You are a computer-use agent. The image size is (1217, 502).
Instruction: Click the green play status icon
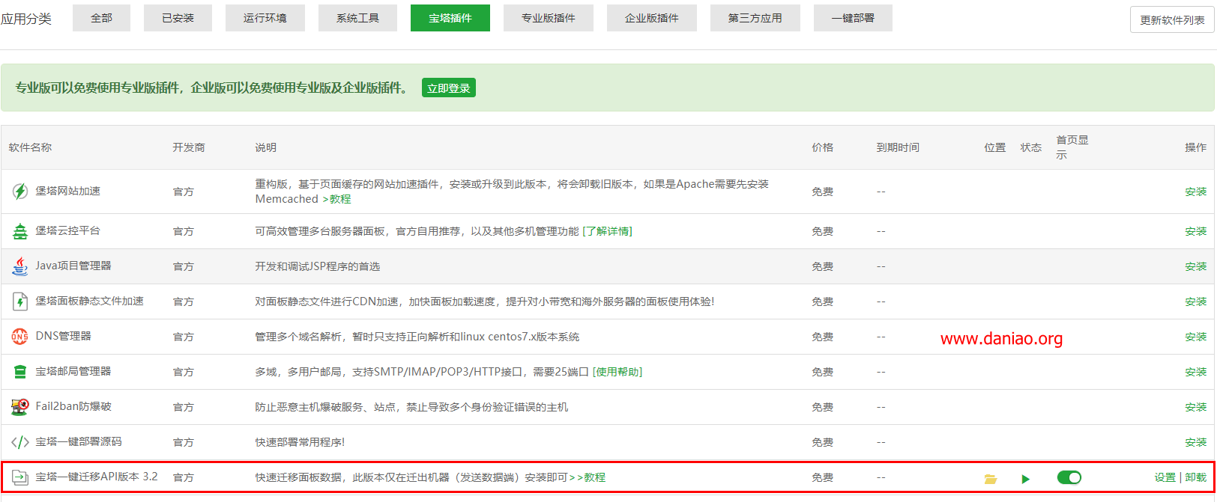tap(1026, 479)
